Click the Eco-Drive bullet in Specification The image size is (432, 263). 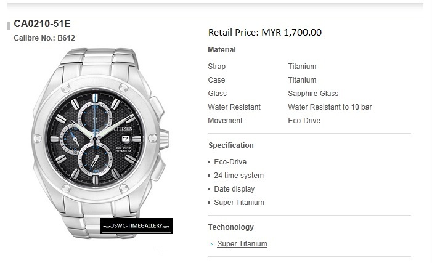tap(230, 162)
